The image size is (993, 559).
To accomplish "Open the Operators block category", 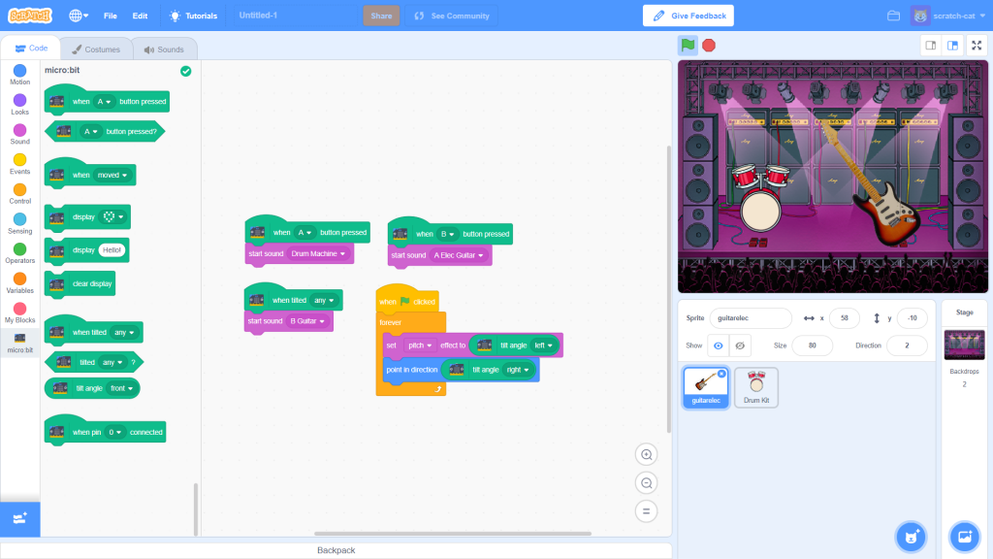I will point(19,253).
